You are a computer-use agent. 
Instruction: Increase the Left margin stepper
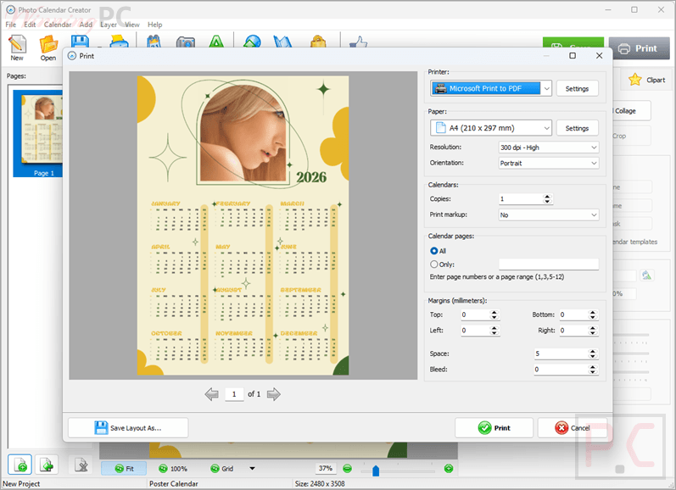click(494, 328)
